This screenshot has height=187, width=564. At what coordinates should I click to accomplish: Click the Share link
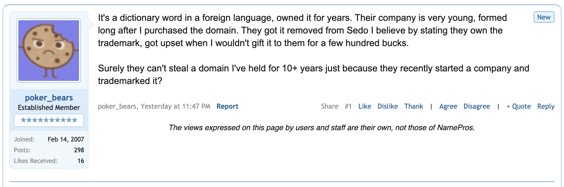[329, 106]
